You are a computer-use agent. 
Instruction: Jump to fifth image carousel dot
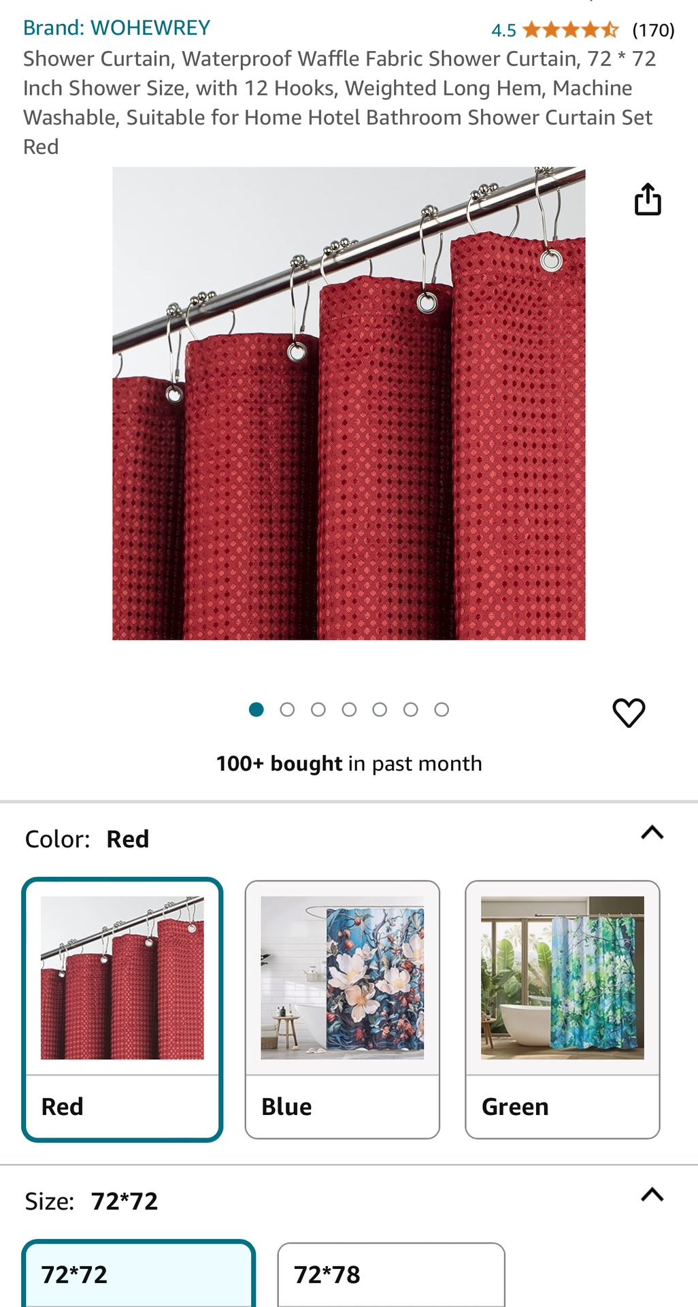(x=380, y=710)
